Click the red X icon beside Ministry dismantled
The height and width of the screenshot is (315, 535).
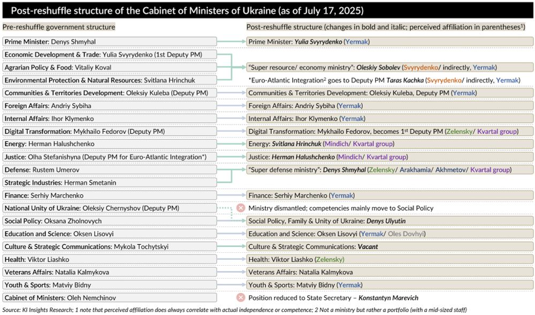(x=241, y=208)
